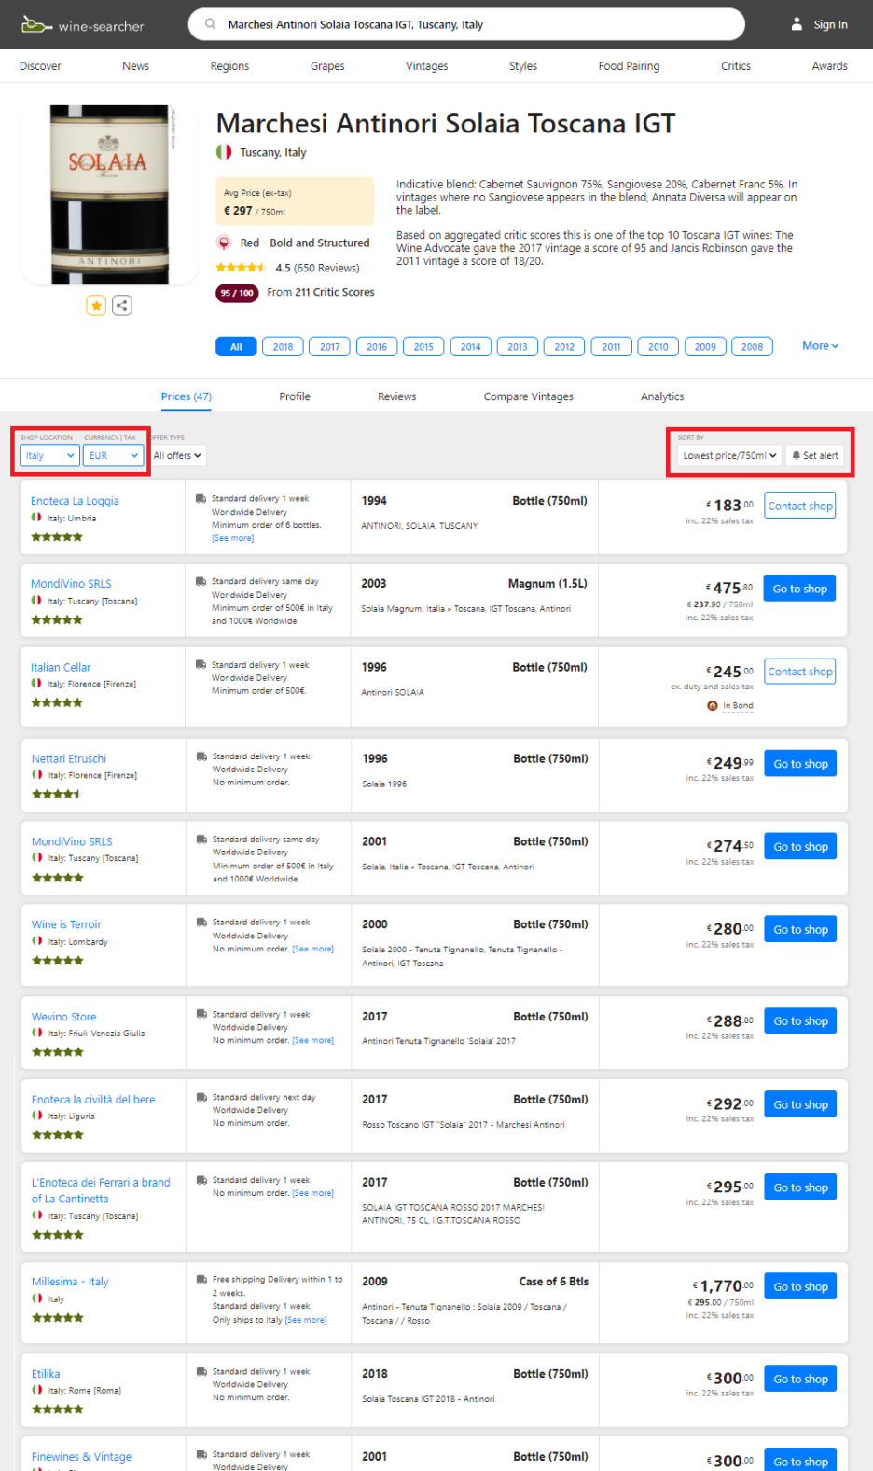This screenshot has height=1471, width=873.
Task: Click the Sign In user icon
Action: coord(797,24)
